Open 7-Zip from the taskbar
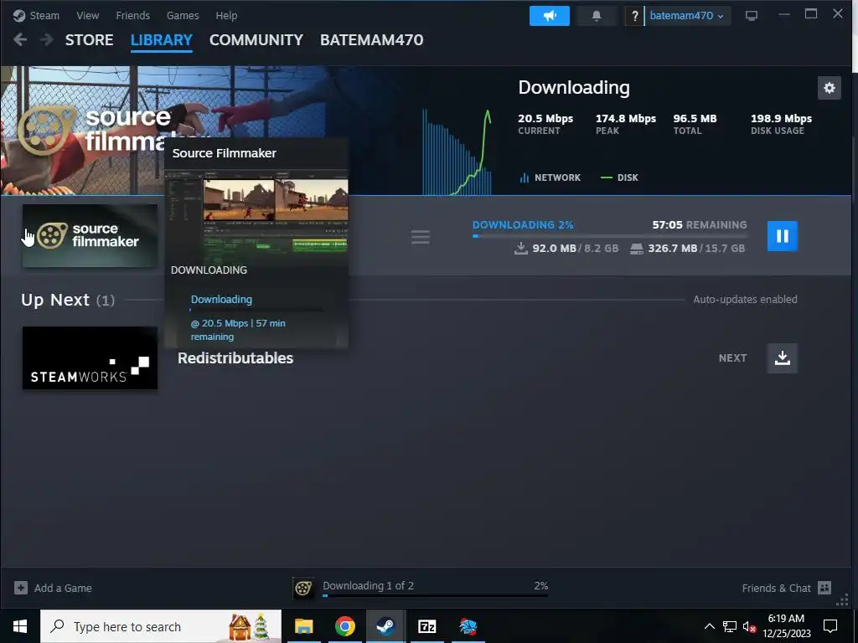The image size is (858, 643). pyautogui.click(x=426, y=626)
